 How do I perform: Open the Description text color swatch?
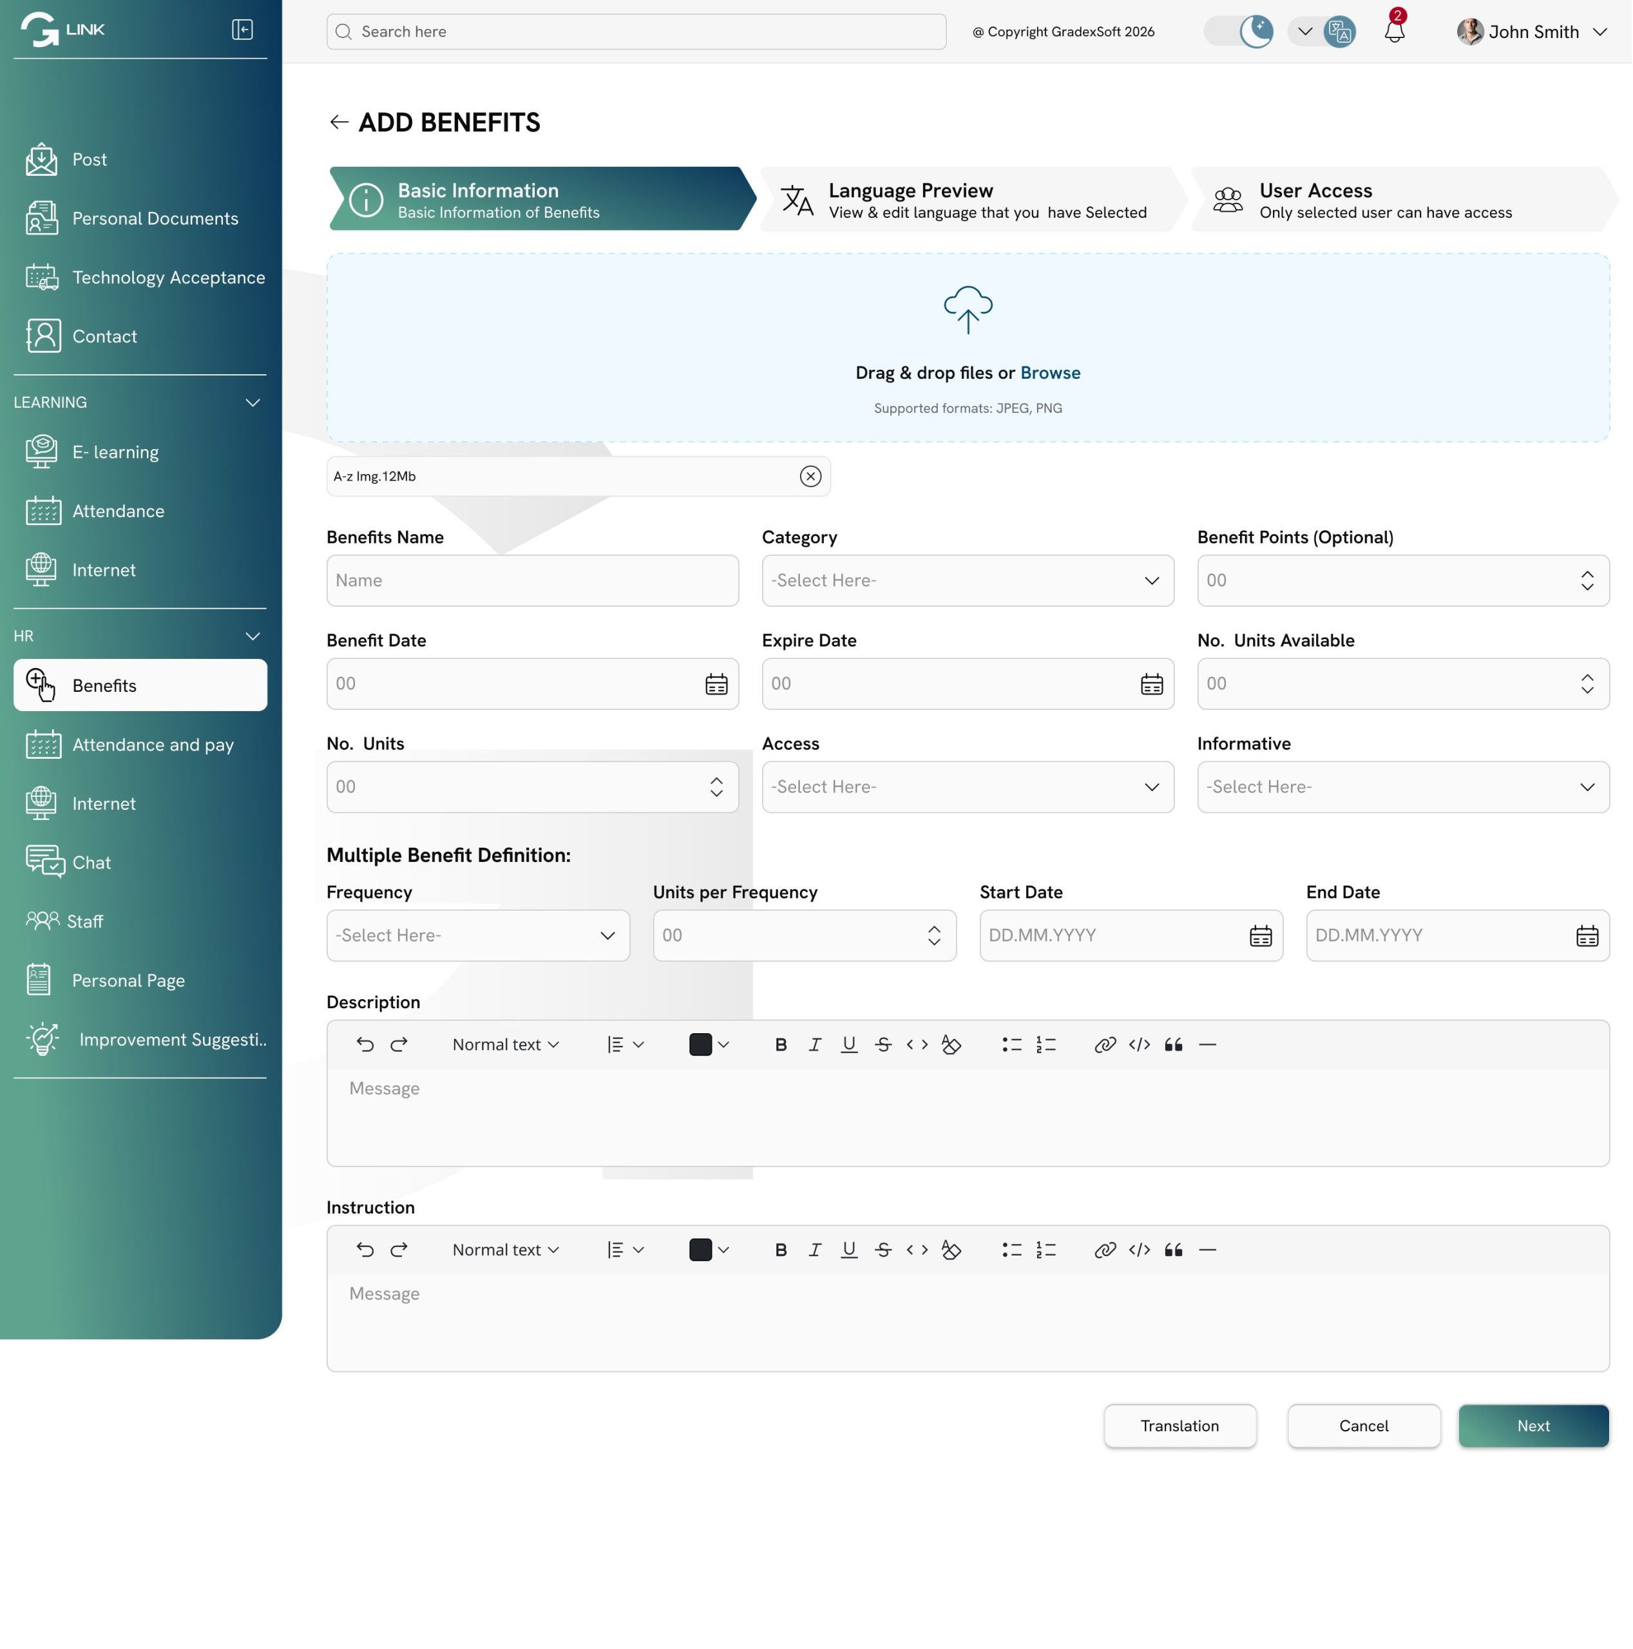click(708, 1045)
